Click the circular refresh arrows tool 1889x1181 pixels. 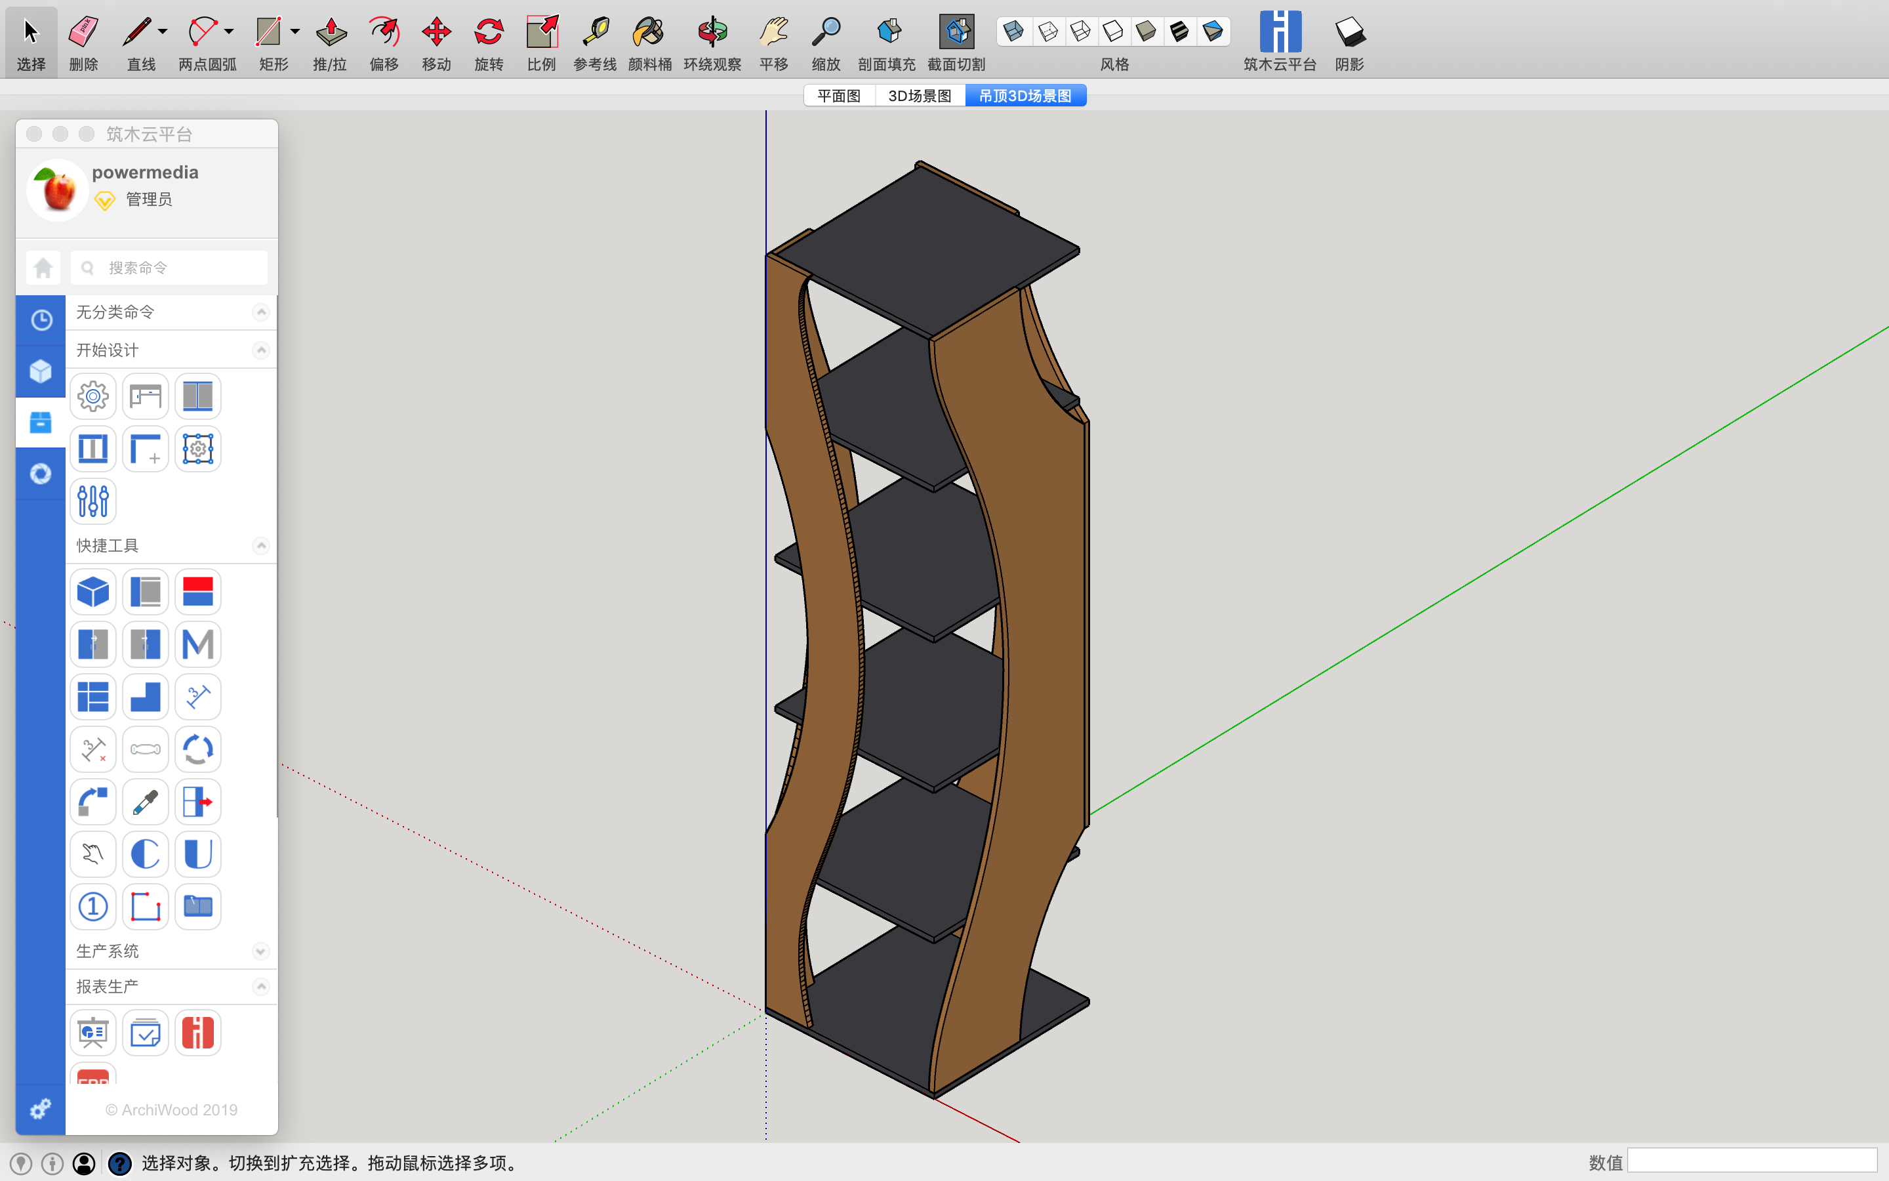[x=197, y=749]
